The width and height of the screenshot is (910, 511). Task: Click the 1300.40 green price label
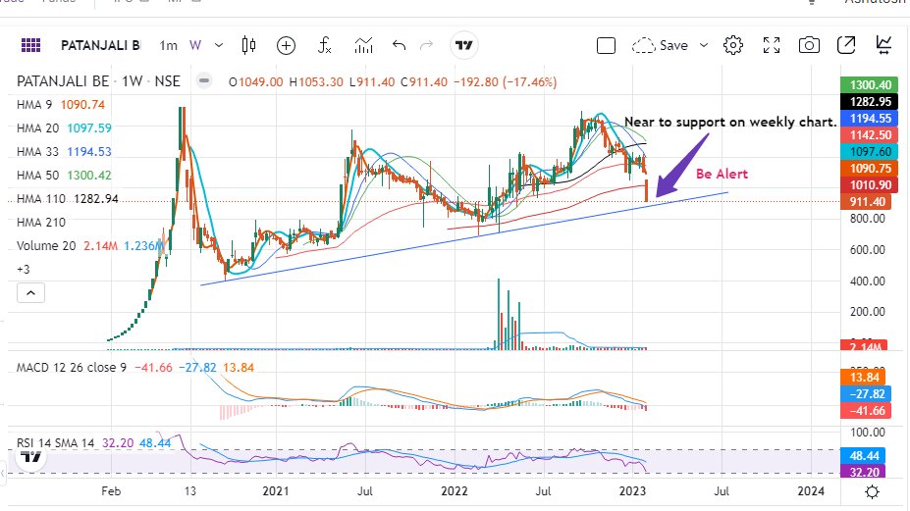pyautogui.click(x=870, y=85)
